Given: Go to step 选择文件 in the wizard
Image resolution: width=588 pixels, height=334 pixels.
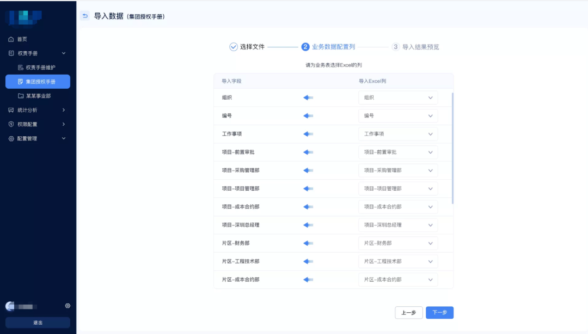Looking at the screenshot, I should (247, 47).
